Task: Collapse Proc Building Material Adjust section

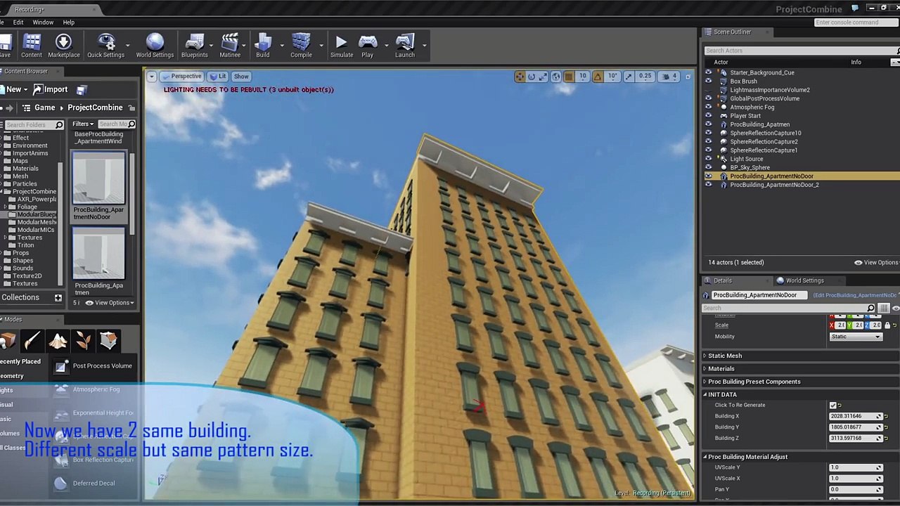Action: tap(705, 457)
